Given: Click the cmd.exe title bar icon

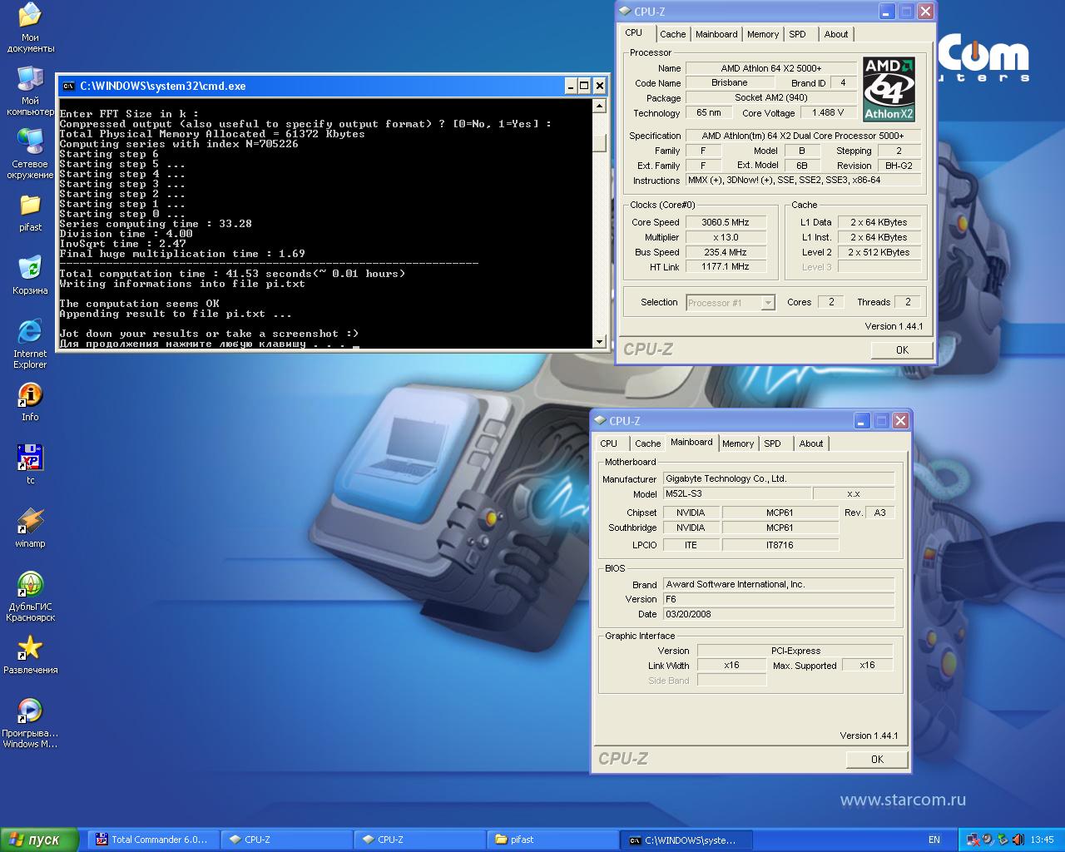Looking at the screenshot, I should (x=69, y=86).
